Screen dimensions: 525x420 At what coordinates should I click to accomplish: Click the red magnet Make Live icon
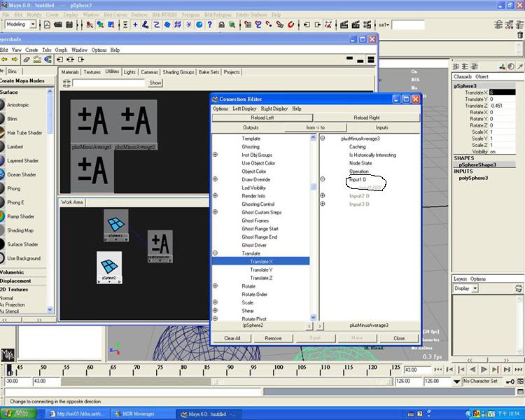coord(291,24)
